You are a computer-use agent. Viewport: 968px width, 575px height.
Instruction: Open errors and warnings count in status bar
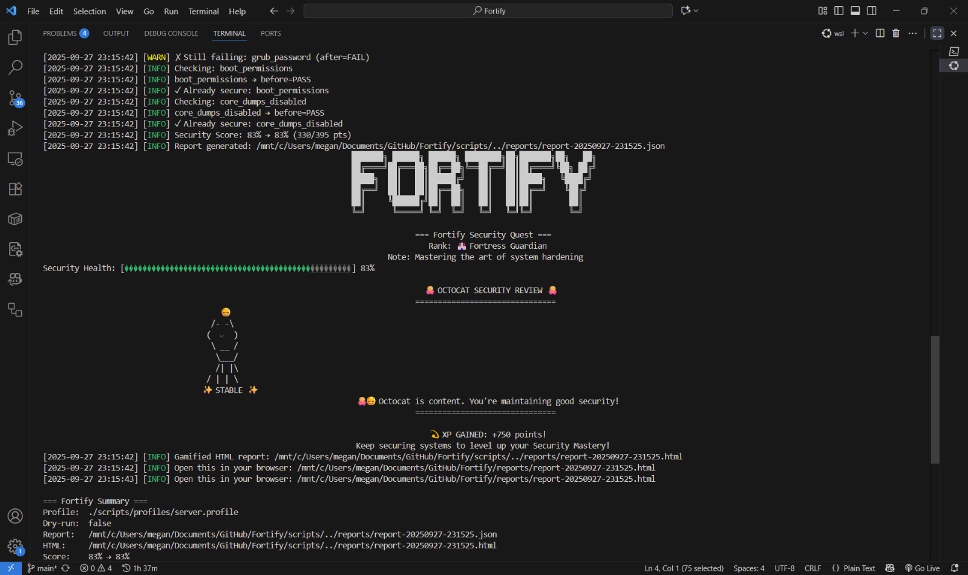coord(96,568)
